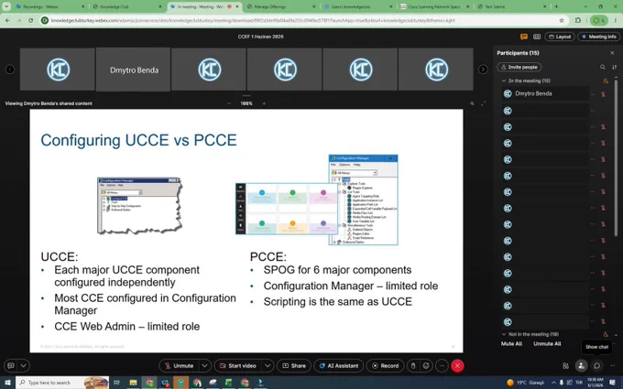Select Dmytro Benda in participants list

coord(545,94)
